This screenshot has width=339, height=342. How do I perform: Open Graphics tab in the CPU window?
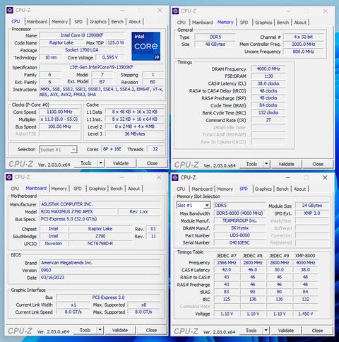[x=98, y=22]
